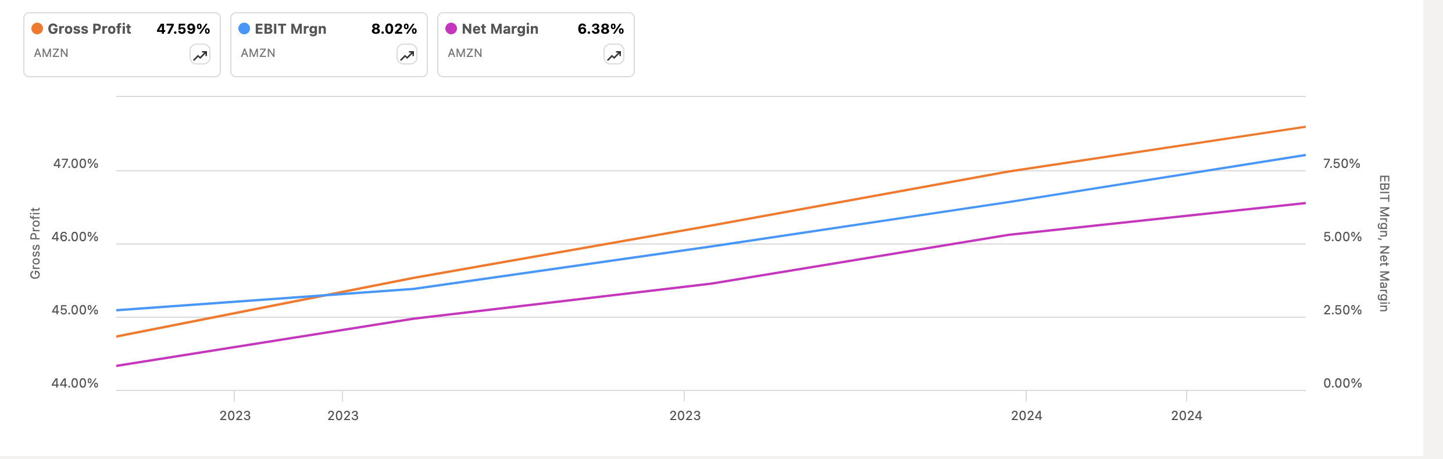
Task: Click the EBIT Mrgn trend chart icon
Action: pyautogui.click(x=407, y=55)
